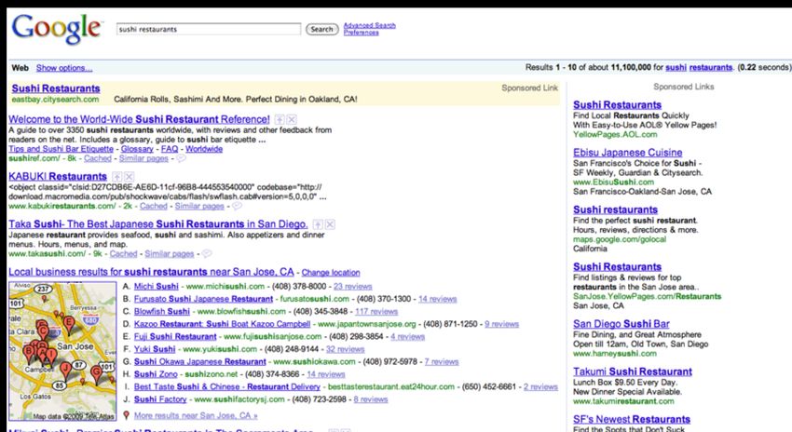Open Kazoo Restaurant Sushi Boat listing
This screenshot has height=432, width=792.
[223, 324]
